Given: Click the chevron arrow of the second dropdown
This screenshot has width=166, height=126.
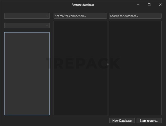Looking at the screenshot, I should [x=47, y=25].
